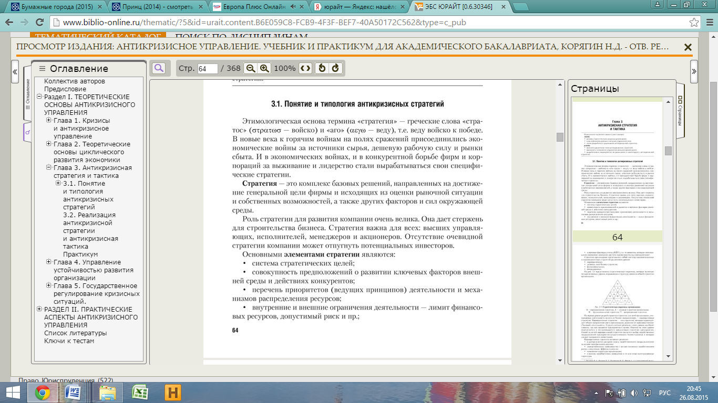Open Предисловие in contents

(65, 89)
